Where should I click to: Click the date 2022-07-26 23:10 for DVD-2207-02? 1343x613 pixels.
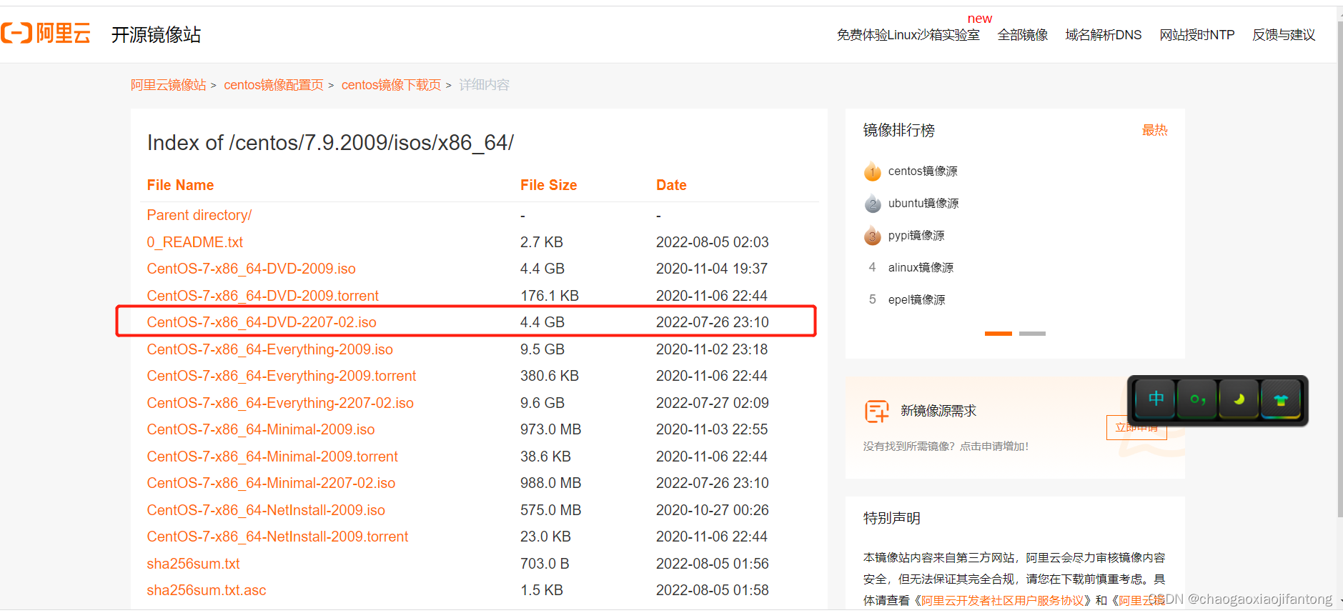point(713,322)
